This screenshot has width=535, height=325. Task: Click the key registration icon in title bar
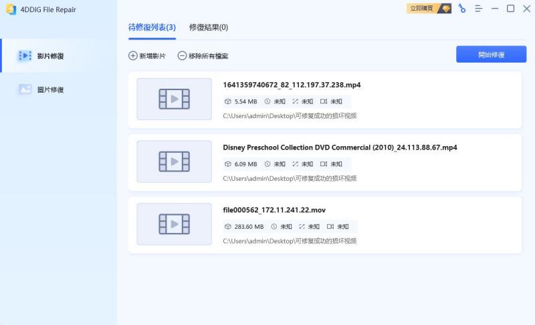tap(462, 8)
